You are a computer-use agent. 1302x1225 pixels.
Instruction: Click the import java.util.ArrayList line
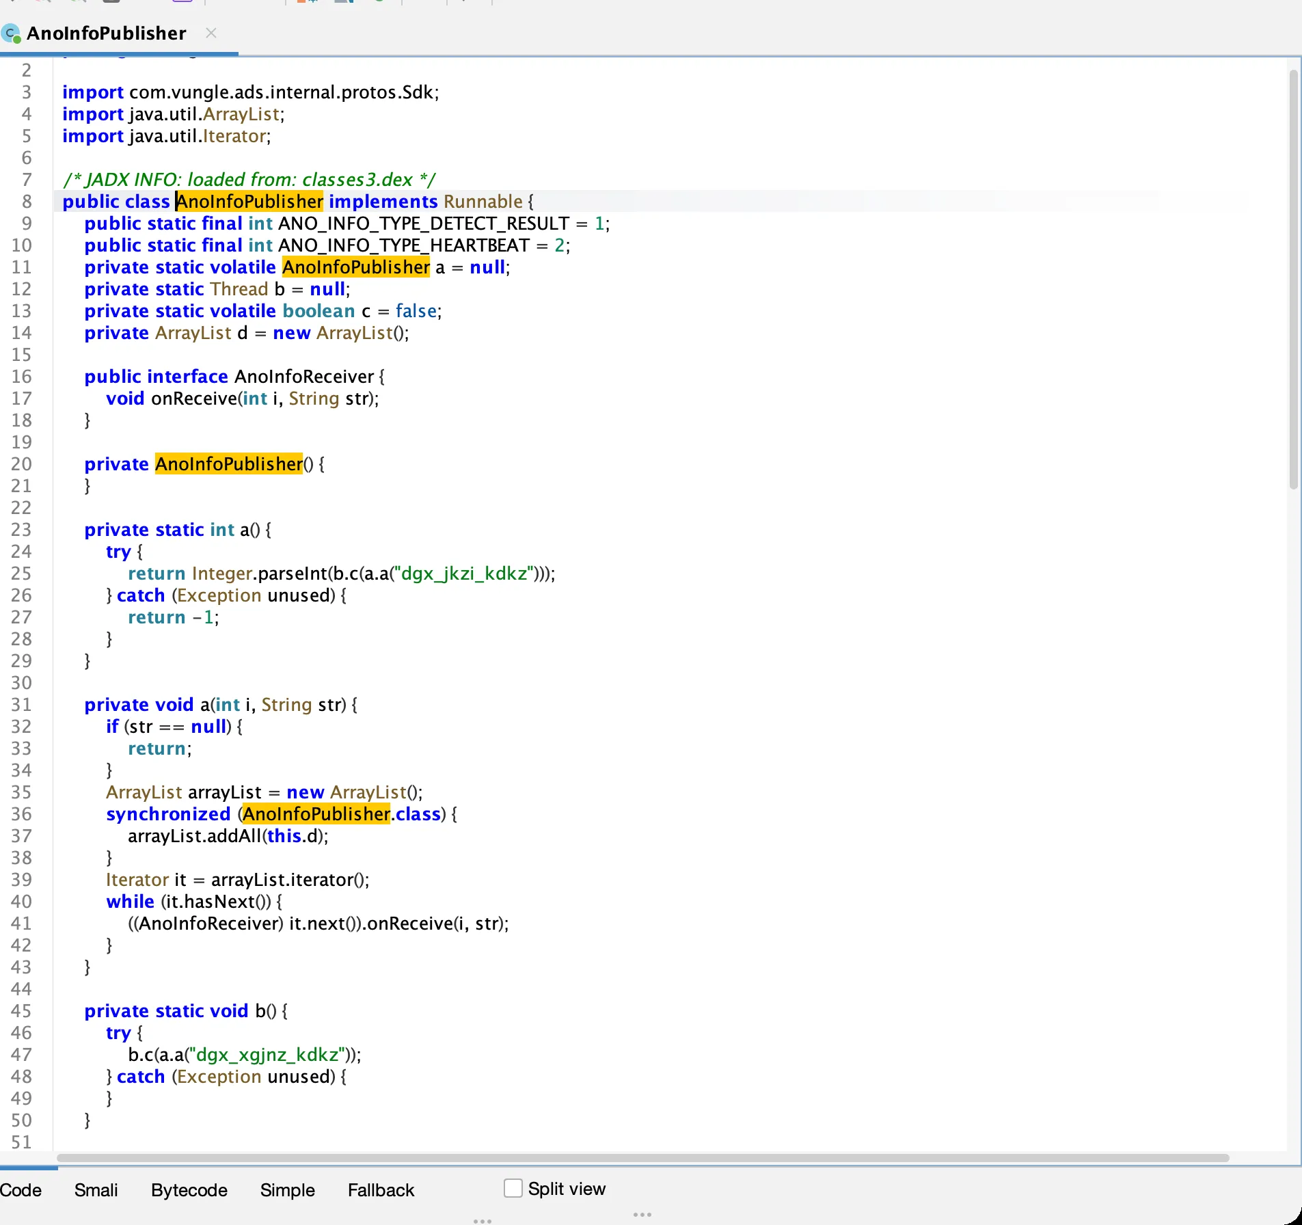click(174, 114)
